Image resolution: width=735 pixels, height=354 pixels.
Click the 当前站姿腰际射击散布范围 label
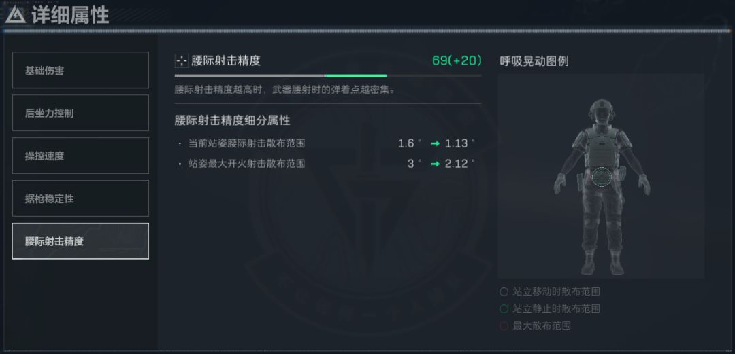[x=246, y=143]
